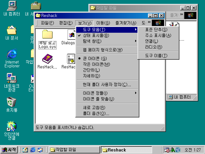Click the briefcase icon on desktop

(x=36, y=6)
